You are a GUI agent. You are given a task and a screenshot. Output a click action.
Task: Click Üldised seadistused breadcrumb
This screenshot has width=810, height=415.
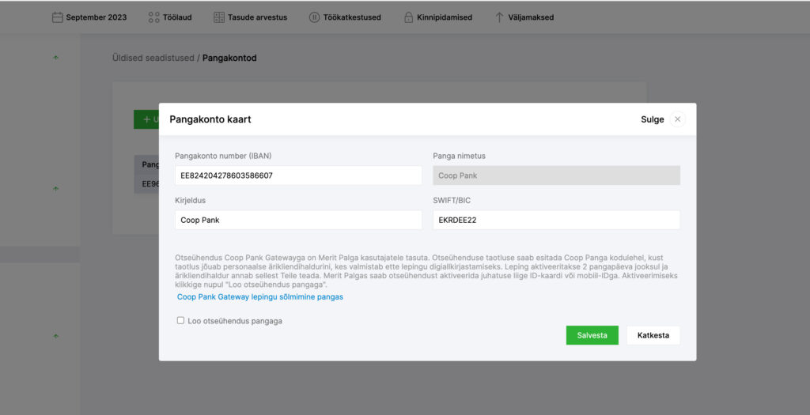point(153,58)
